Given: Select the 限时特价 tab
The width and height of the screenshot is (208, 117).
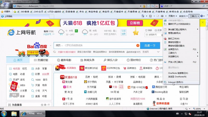Looking at the screenshot, I should [x=134, y=60].
